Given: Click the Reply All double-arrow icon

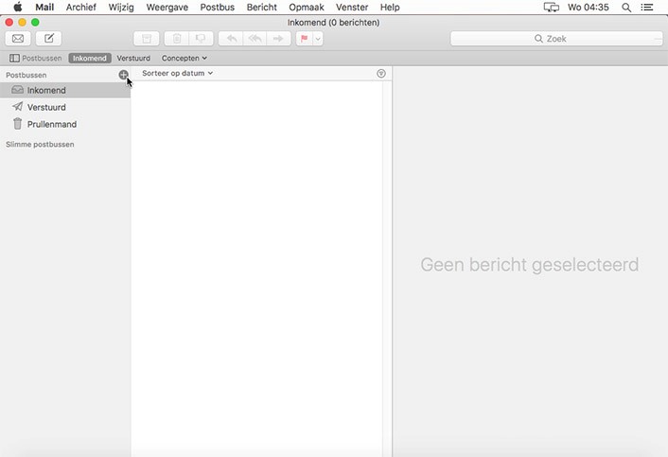Looking at the screenshot, I should point(254,39).
